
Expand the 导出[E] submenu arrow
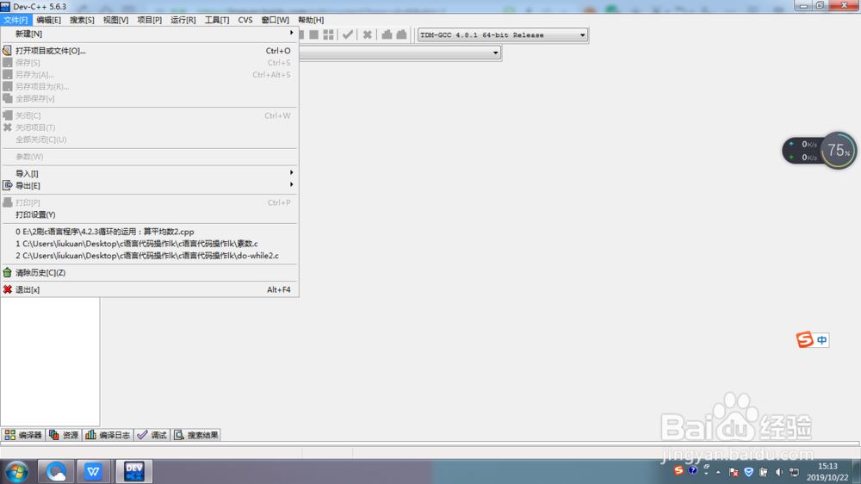tap(292, 184)
